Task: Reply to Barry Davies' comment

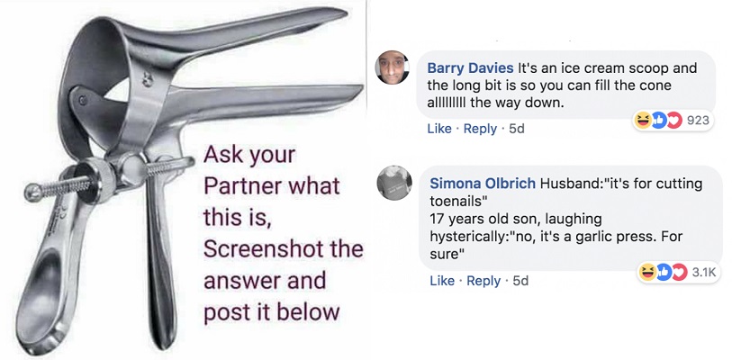Action: coord(479,129)
